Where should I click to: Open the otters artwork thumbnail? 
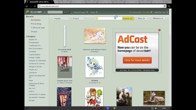[x=124, y=97]
